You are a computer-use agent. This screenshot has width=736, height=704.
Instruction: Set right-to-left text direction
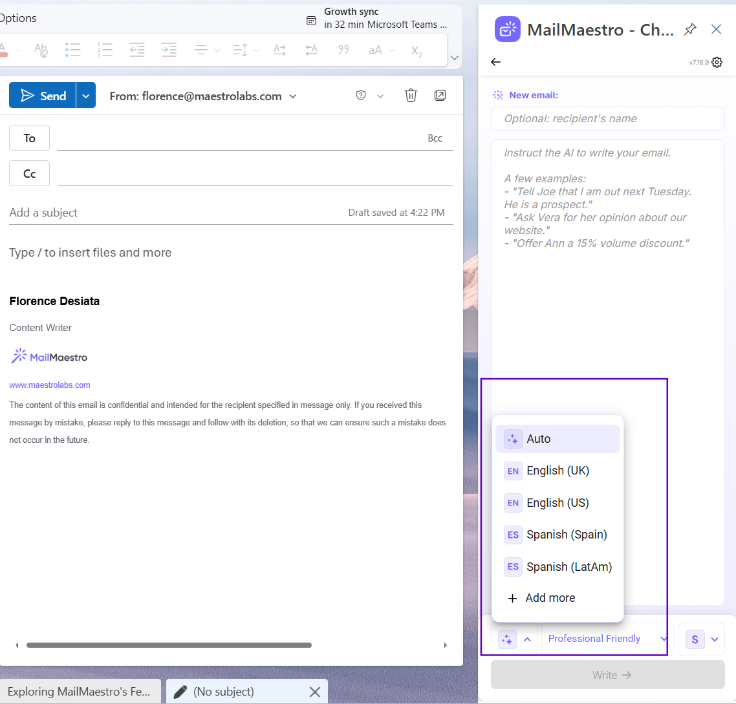click(312, 50)
